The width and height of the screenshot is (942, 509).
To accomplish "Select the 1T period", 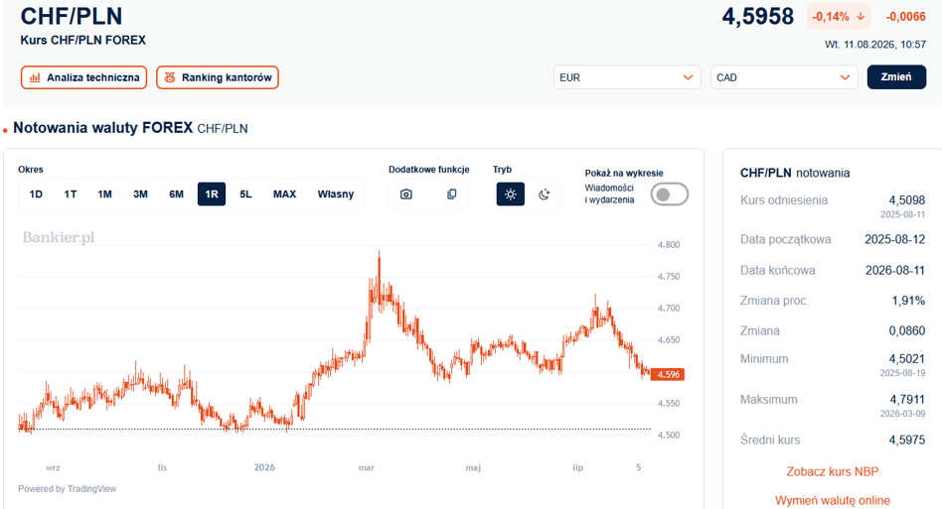I will [71, 194].
